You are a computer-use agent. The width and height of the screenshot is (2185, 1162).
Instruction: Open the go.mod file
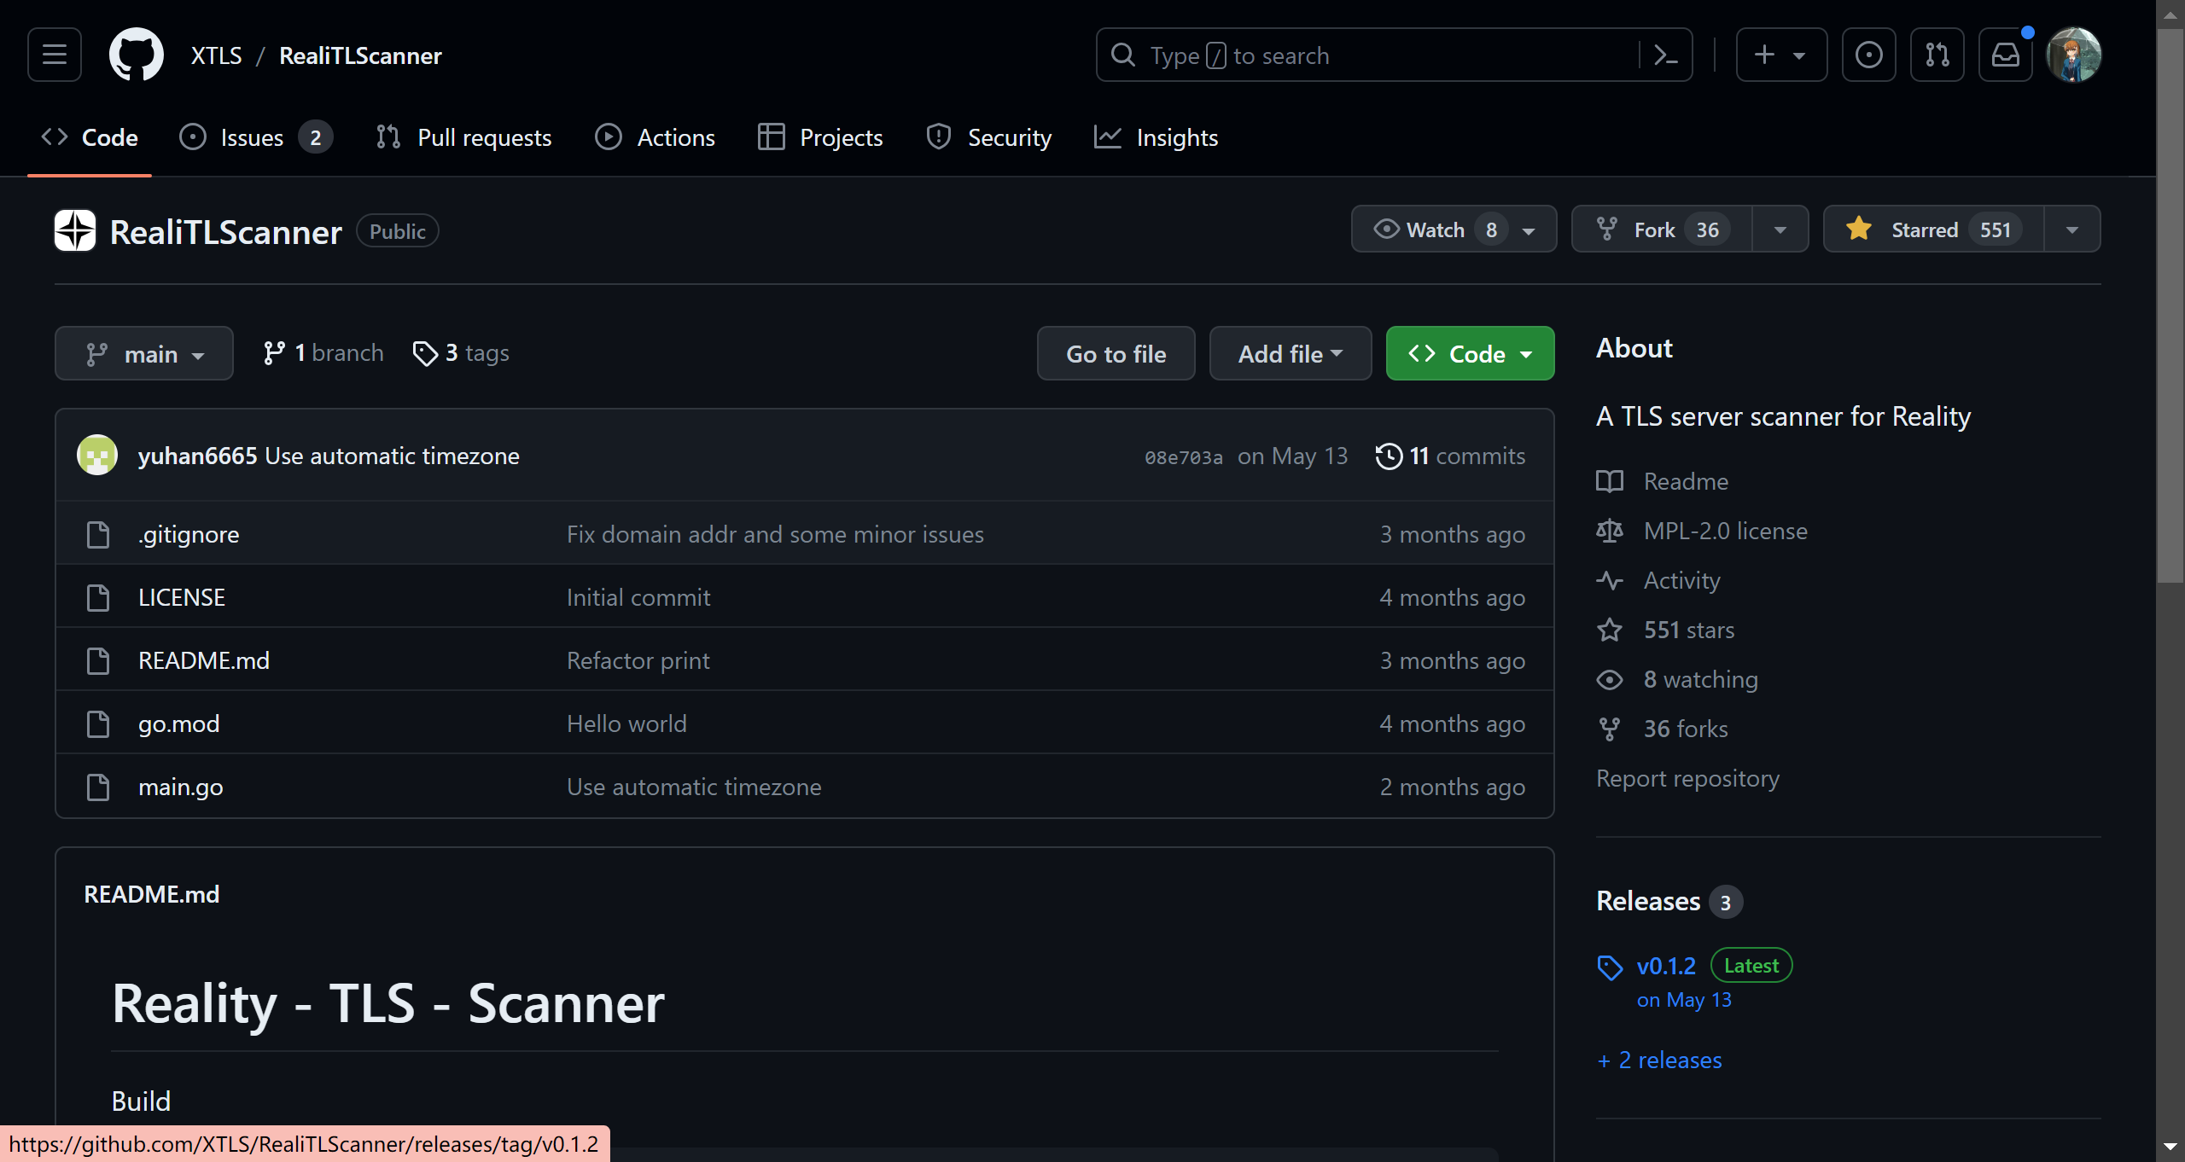pyautogui.click(x=179, y=723)
